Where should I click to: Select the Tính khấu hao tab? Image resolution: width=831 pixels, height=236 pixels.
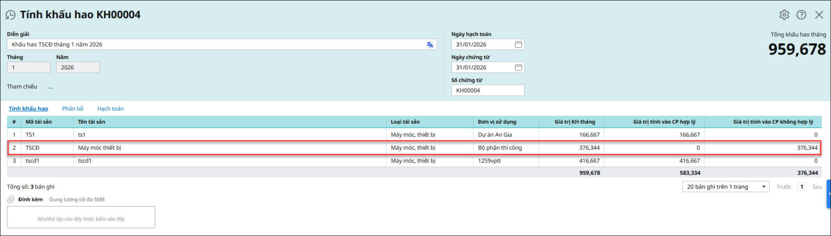pos(28,109)
